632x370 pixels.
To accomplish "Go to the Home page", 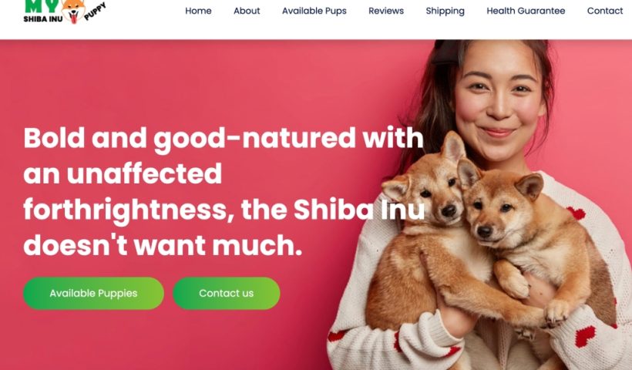I will [x=198, y=11].
